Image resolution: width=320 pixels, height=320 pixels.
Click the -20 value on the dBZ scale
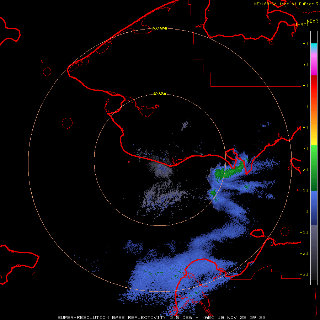point(304,254)
